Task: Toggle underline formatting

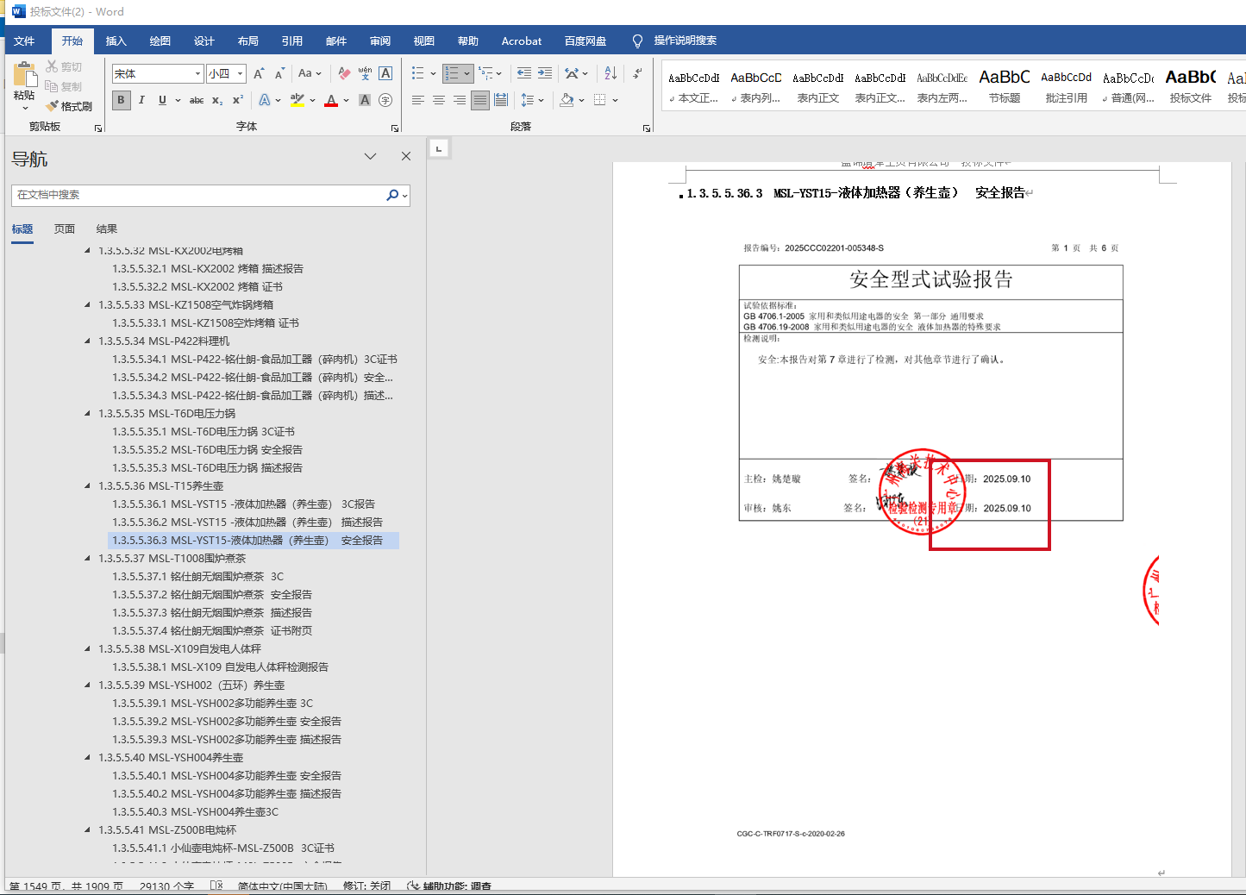Action: click(x=162, y=100)
